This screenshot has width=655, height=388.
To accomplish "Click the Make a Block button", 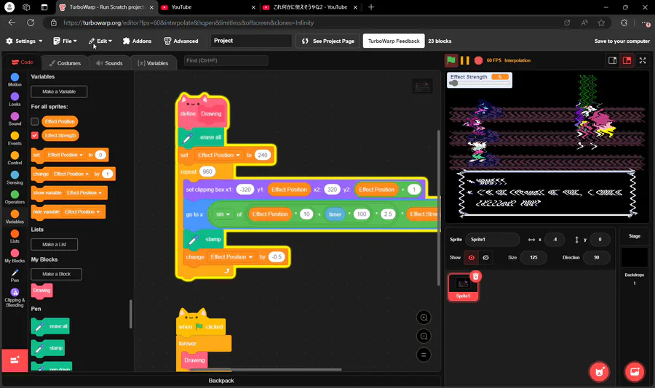I will pos(56,274).
